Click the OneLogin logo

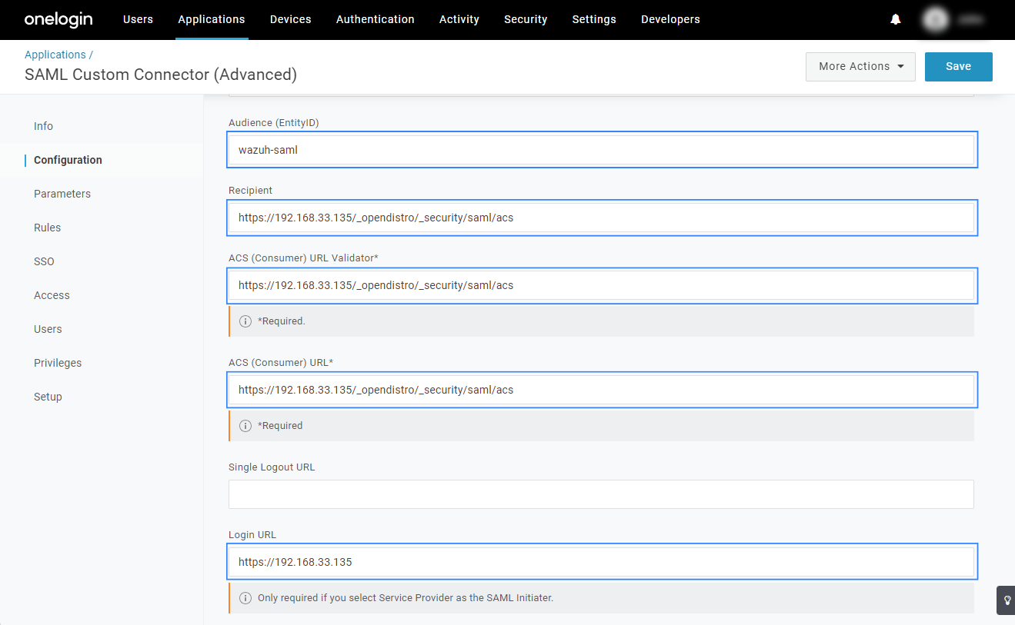[x=58, y=19]
